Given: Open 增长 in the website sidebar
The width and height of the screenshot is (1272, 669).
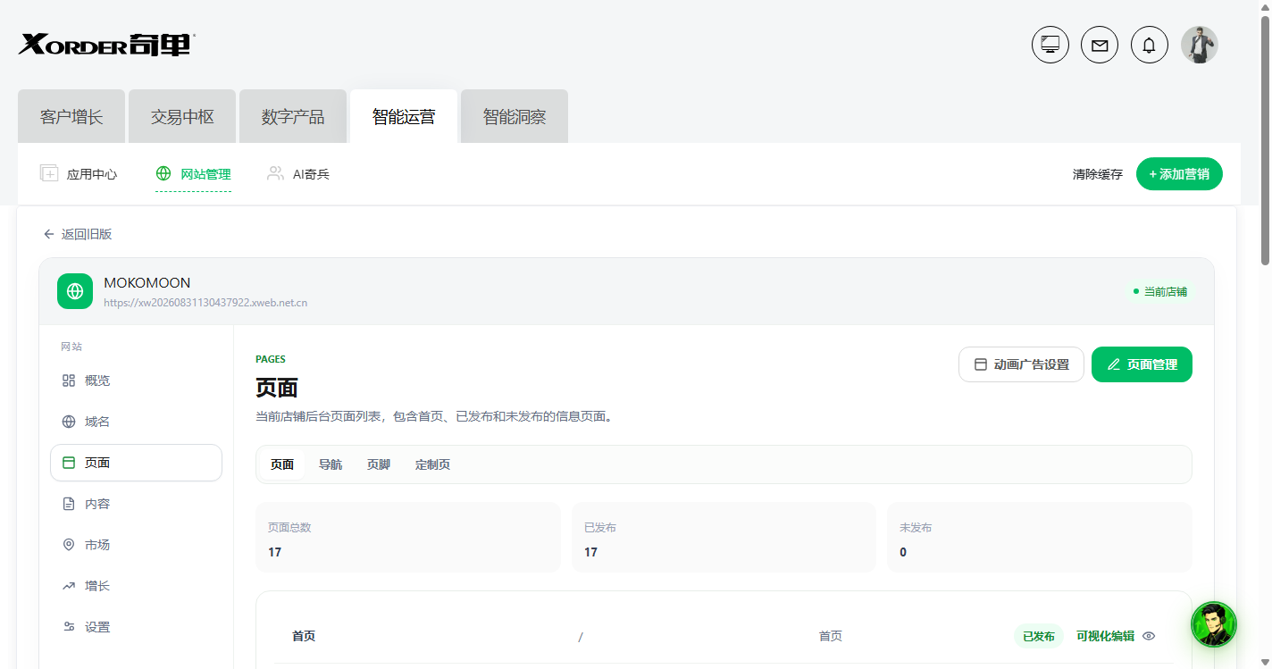Looking at the screenshot, I should point(136,586).
